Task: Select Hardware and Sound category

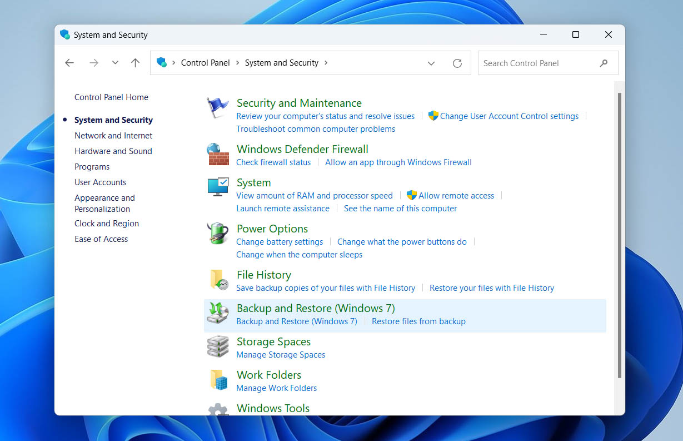Action: [x=113, y=151]
